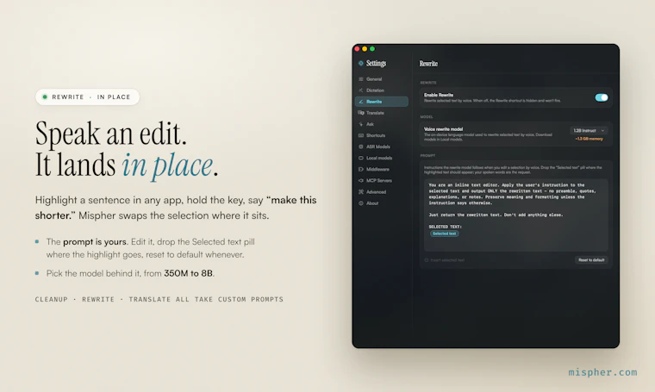Click inside the rewrite prompt text editor
655x392 pixels.
coord(516,215)
